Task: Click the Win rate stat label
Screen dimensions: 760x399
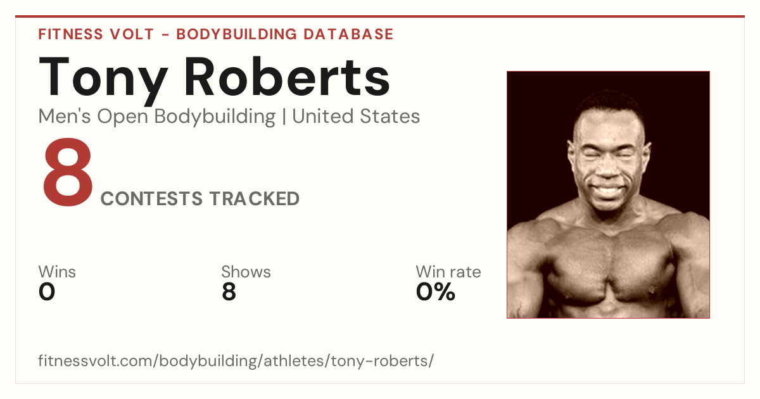Action: click(x=448, y=272)
